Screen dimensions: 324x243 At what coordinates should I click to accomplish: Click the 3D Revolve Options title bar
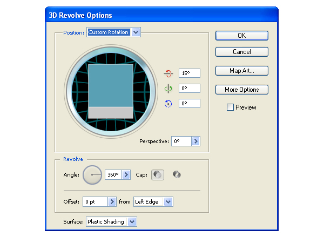pyautogui.click(x=161, y=15)
